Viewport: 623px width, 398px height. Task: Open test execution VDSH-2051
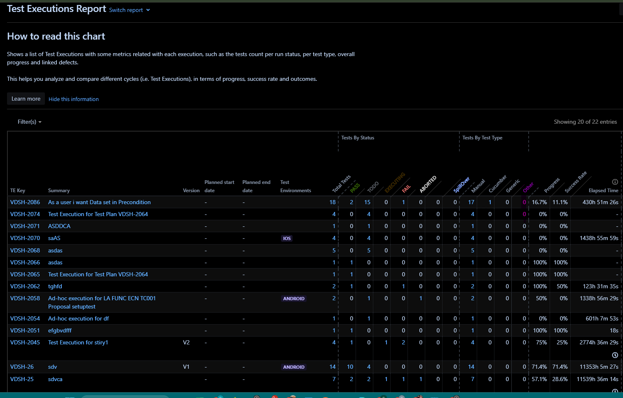pyautogui.click(x=25, y=330)
